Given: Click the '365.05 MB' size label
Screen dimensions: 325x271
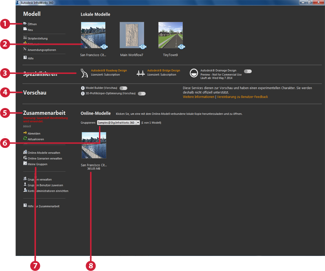Looking at the screenshot, I should point(94,169).
